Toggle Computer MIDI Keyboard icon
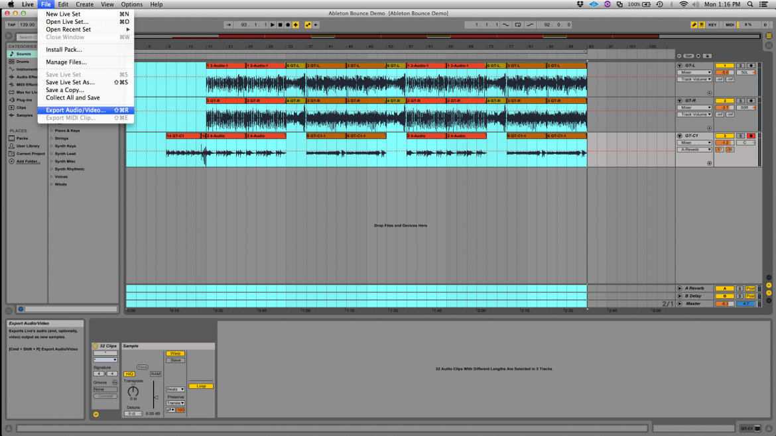 tap(702, 25)
